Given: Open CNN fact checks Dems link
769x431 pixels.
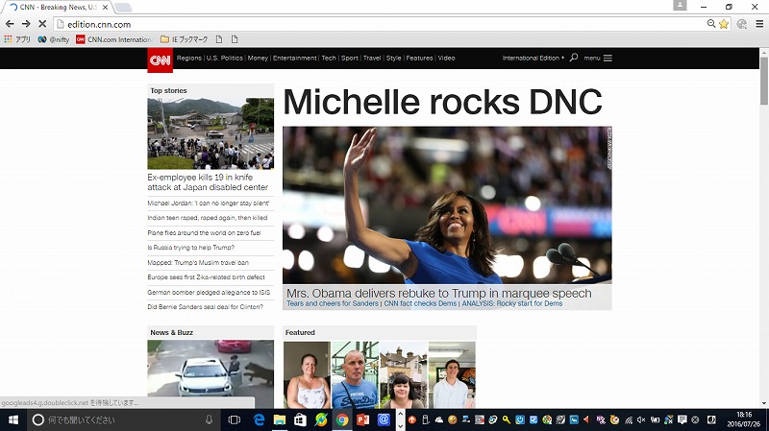Looking at the screenshot, I should pos(420,303).
